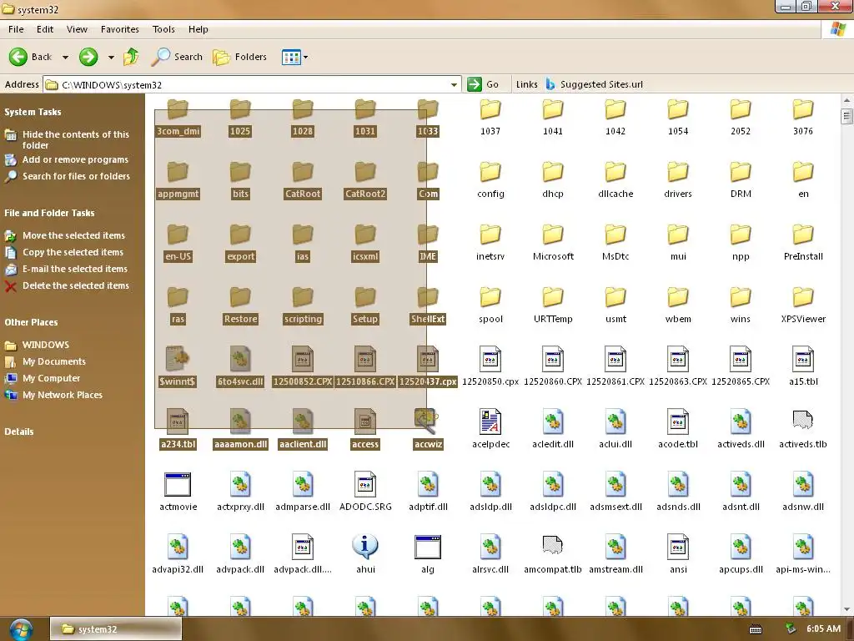Select the acelpdec file icon
Image resolution: width=854 pixels, height=641 pixels.
(x=490, y=421)
